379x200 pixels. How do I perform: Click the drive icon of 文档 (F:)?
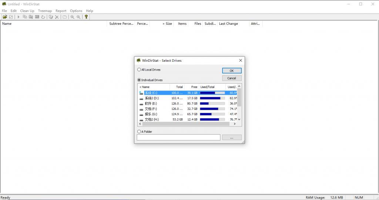click(x=141, y=109)
